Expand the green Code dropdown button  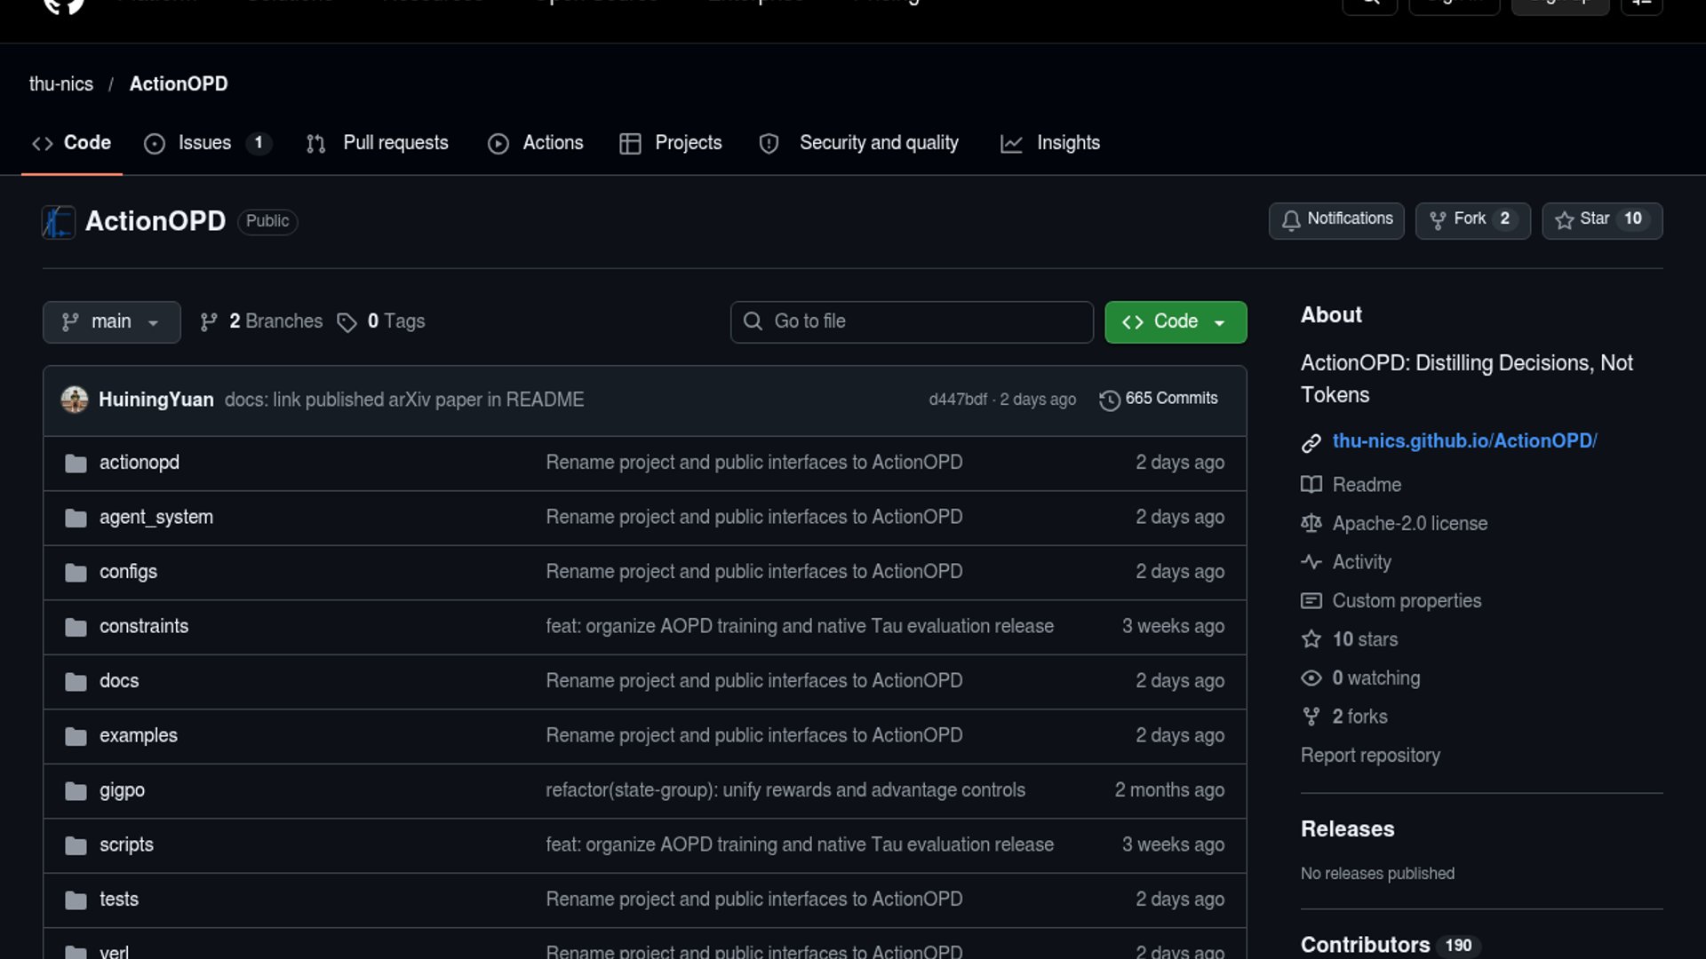1176,322
